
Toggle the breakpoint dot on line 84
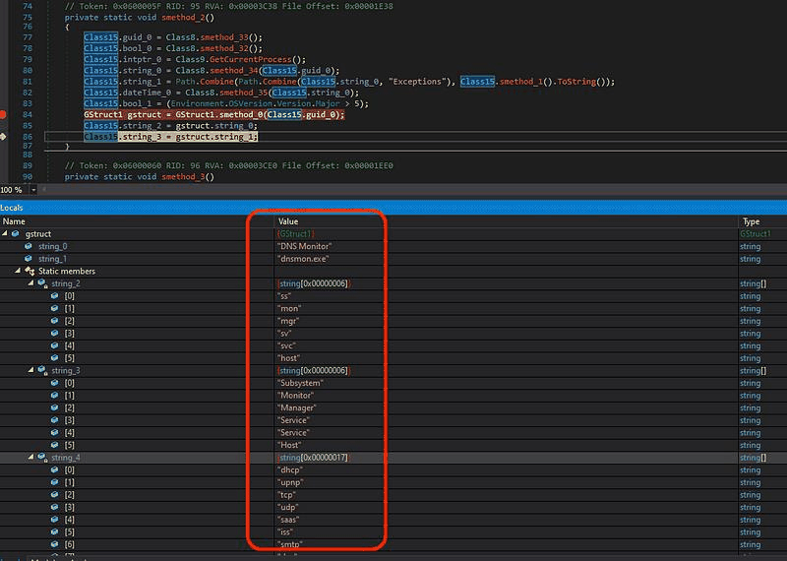[x=3, y=114]
